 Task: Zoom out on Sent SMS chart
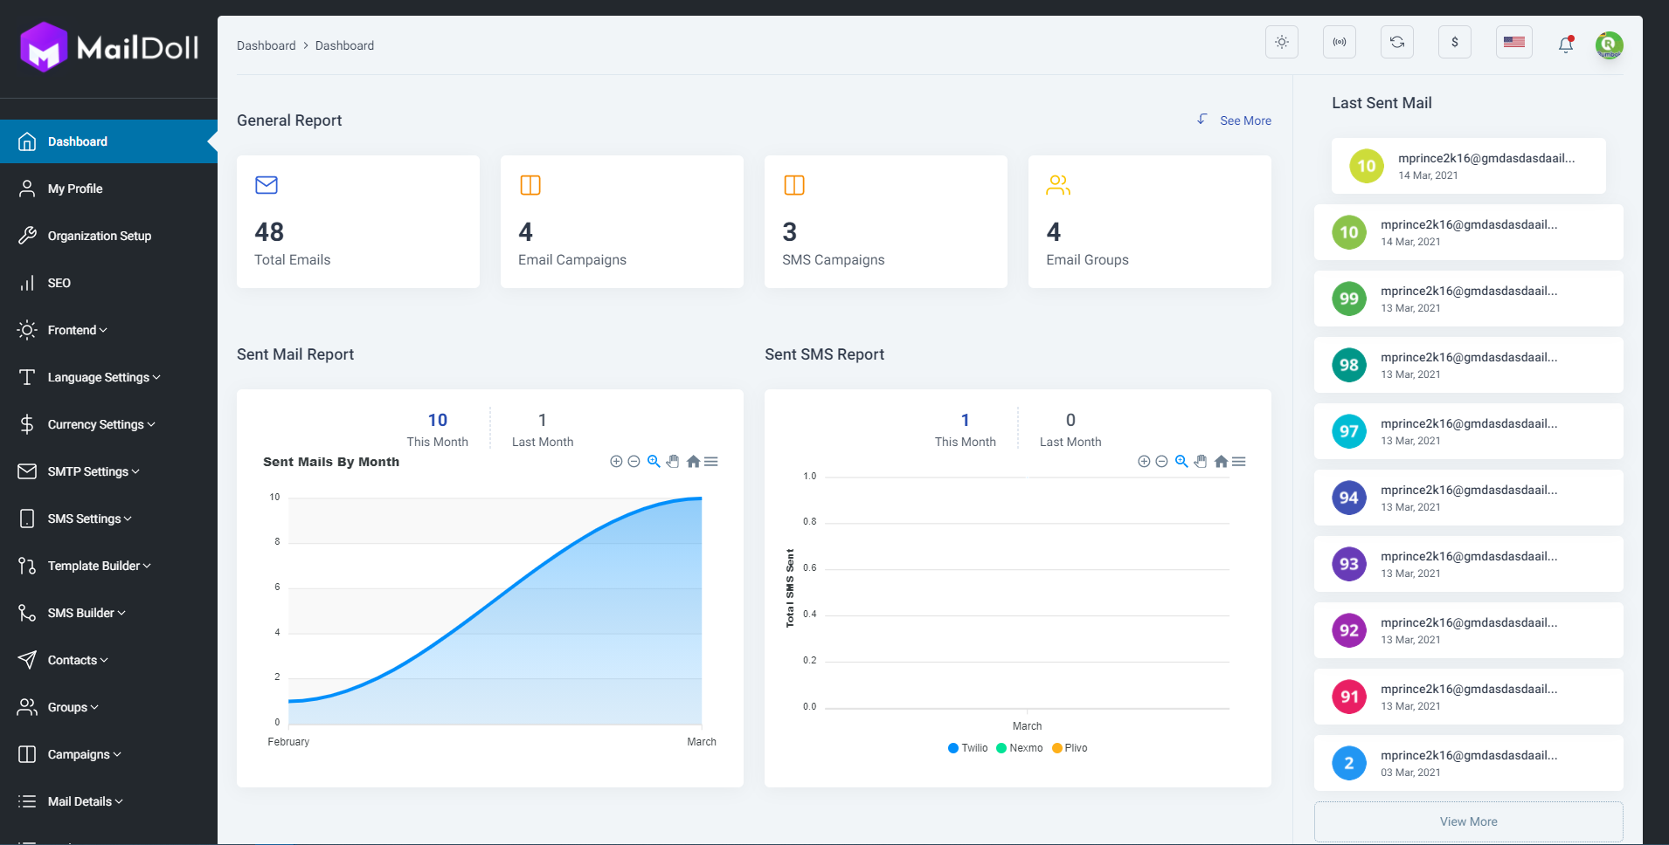[1162, 462]
